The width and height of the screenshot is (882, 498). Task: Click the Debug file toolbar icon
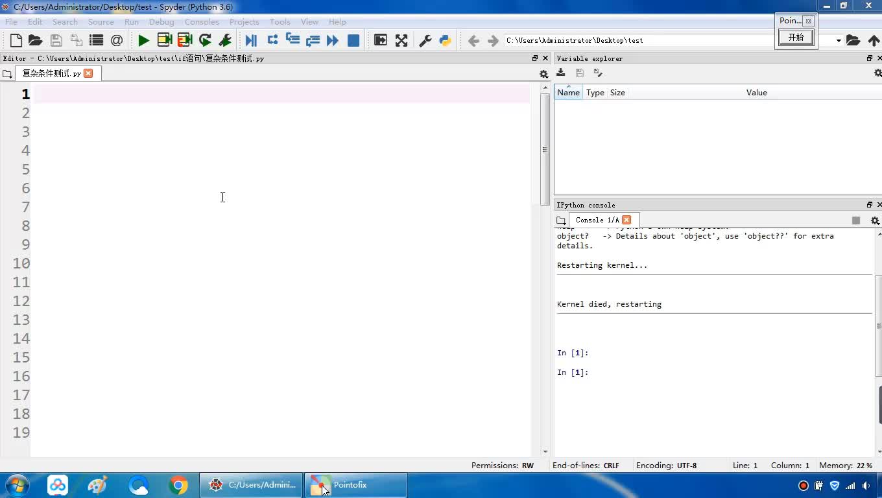pyautogui.click(x=251, y=40)
